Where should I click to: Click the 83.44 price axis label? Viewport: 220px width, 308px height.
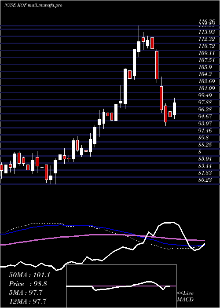(x=205, y=166)
